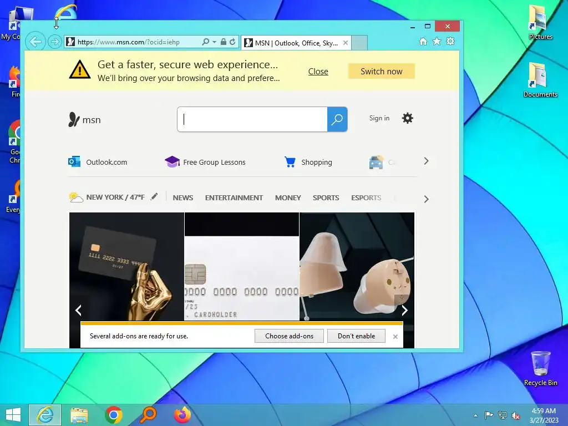
Task: Close the MSN browser tab
Action: (x=346, y=43)
